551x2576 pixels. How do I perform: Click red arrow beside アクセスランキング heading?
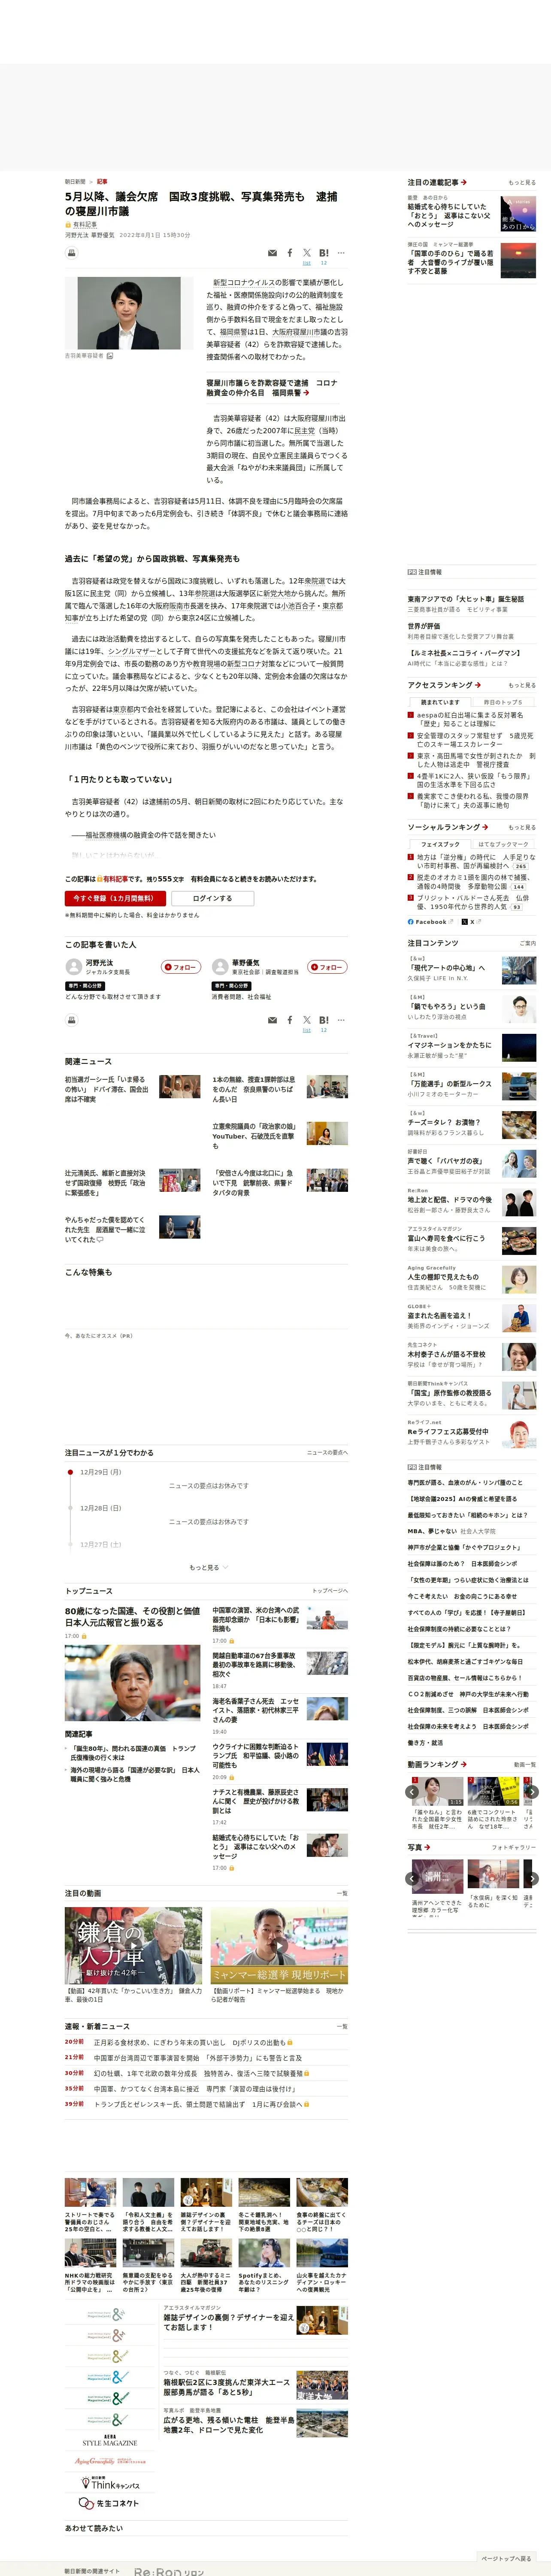pos(478,685)
